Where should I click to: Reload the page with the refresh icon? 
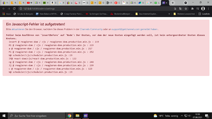(14, 9)
